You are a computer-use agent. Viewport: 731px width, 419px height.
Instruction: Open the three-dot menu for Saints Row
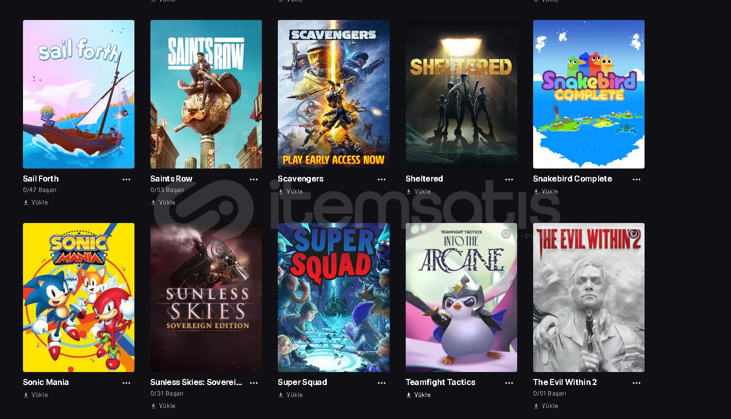pos(254,179)
